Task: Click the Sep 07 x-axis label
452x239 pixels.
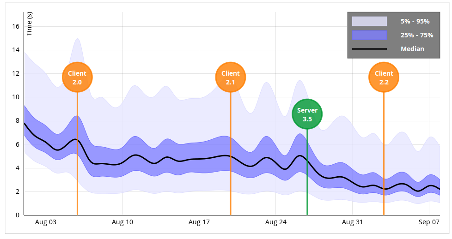Action: (x=429, y=222)
